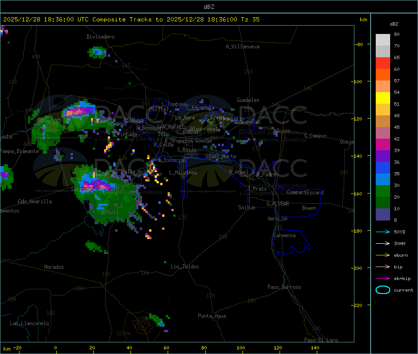Click the C_Espanola map label
Viewport: 418px width, 354px height.
click(201, 108)
